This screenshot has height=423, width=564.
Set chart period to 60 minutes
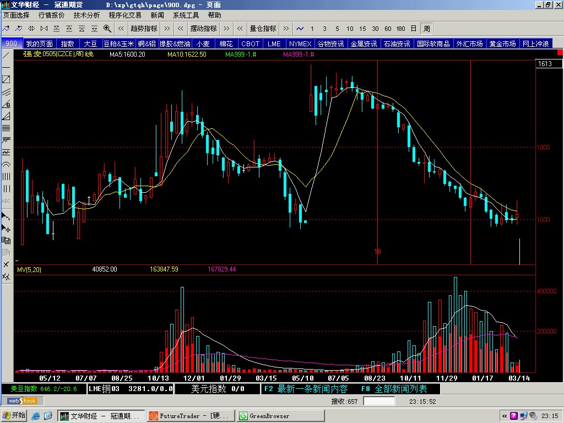(388, 29)
